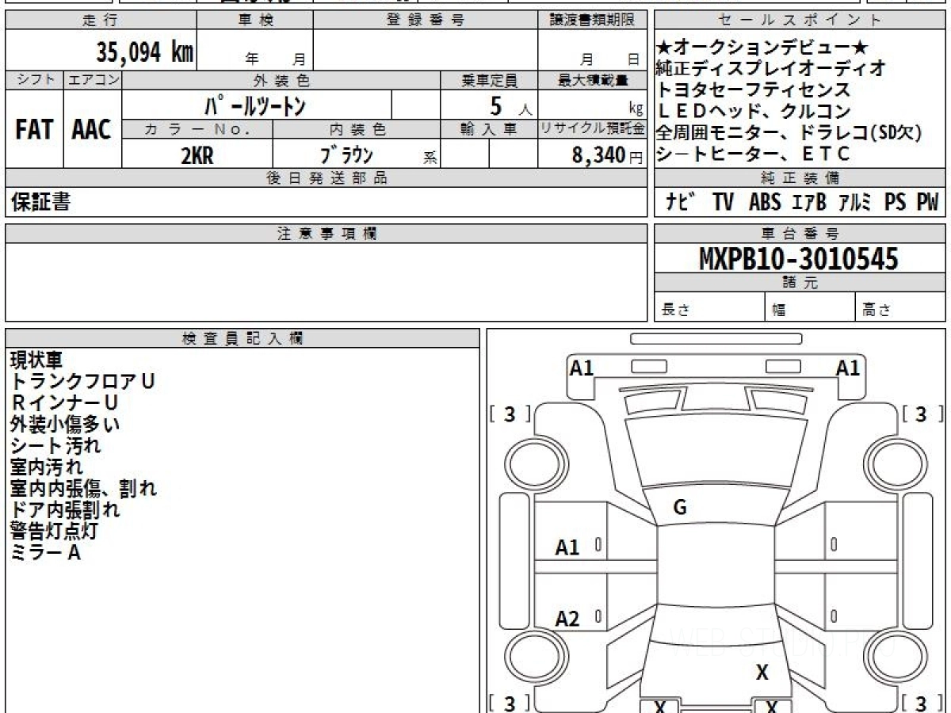Click the G mark on windshield diagram
This screenshot has height=713, width=951.
pos(679,508)
